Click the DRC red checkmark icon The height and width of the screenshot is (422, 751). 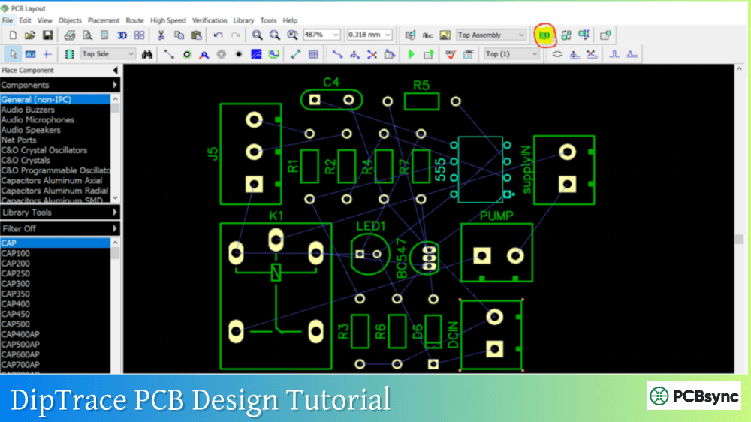click(x=451, y=54)
